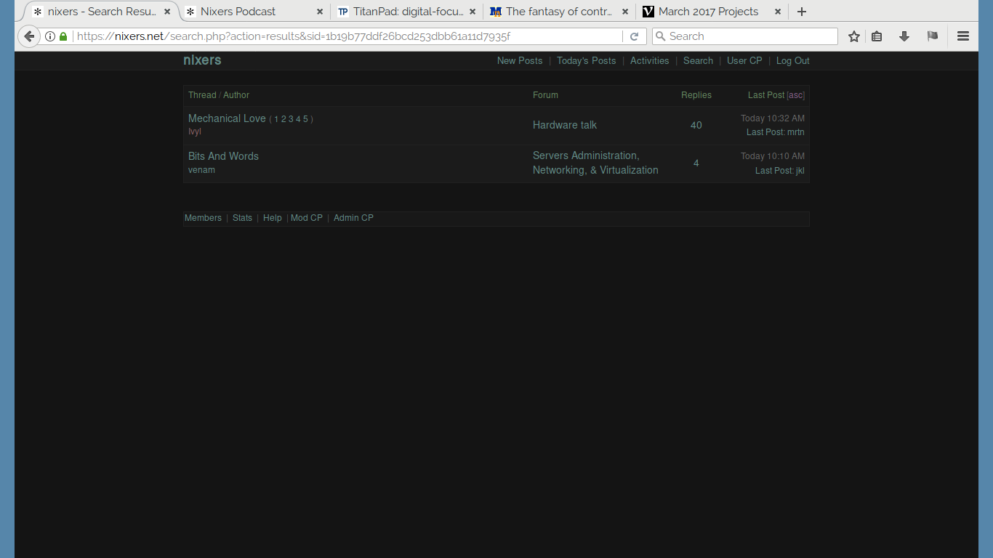This screenshot has height=558, width=993.
Task: Sort by Author column header
Action: coord(236,95)
